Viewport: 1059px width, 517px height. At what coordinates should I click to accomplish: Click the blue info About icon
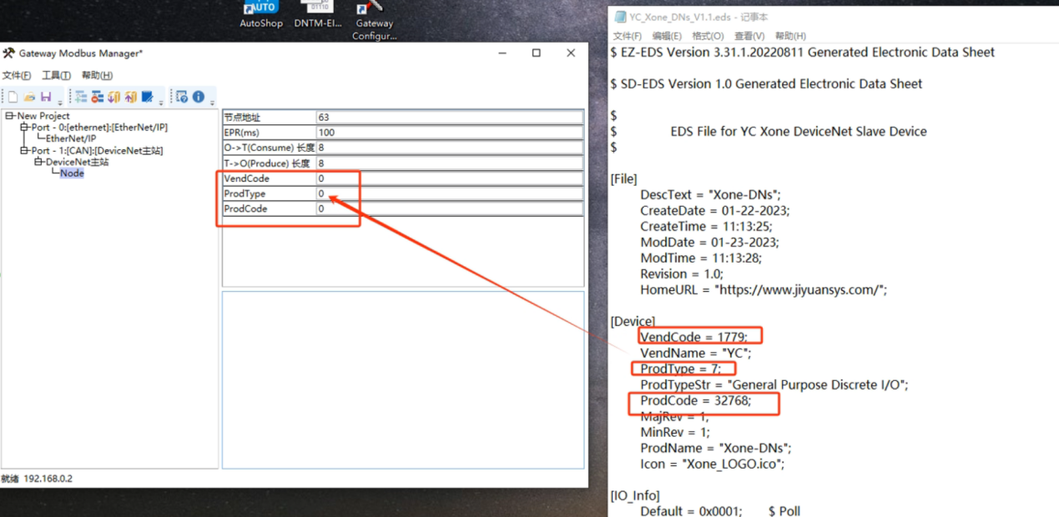click(x=199, y=98)
